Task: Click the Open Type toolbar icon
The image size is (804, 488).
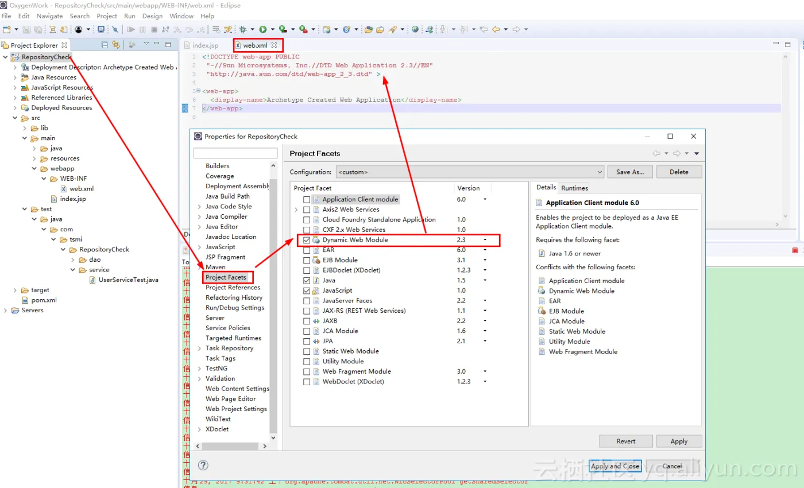Action: (x=369, y=29)
